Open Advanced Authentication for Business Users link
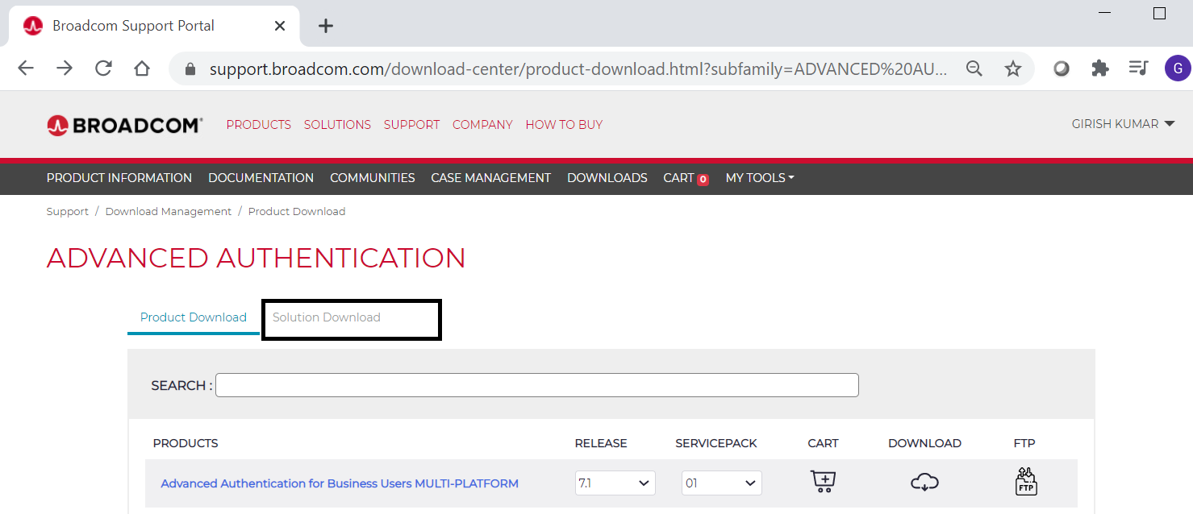Screen dimensions: 1193x514 point(340,483)
